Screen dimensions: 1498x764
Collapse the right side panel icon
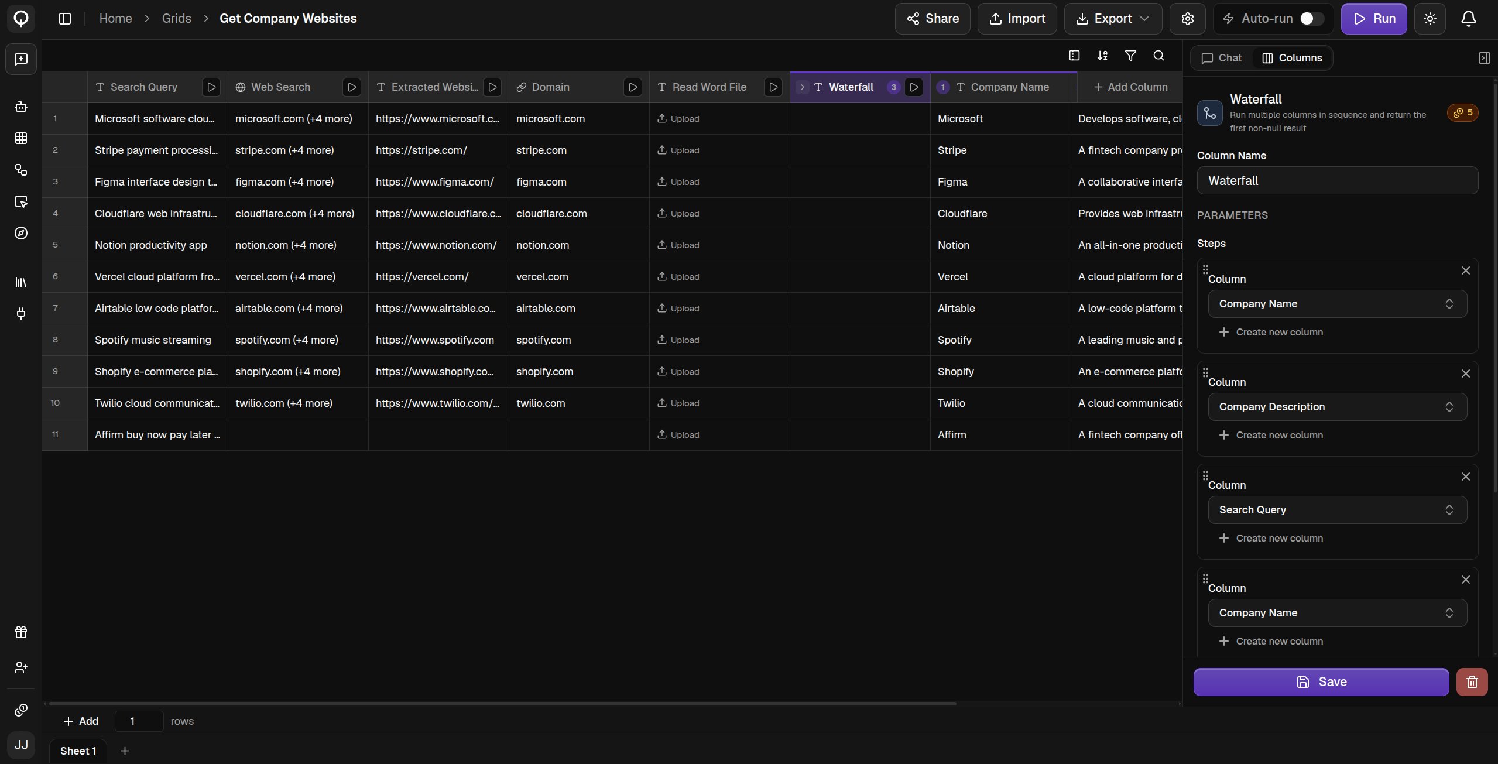pyautogui.click(x=1484, y=58)
